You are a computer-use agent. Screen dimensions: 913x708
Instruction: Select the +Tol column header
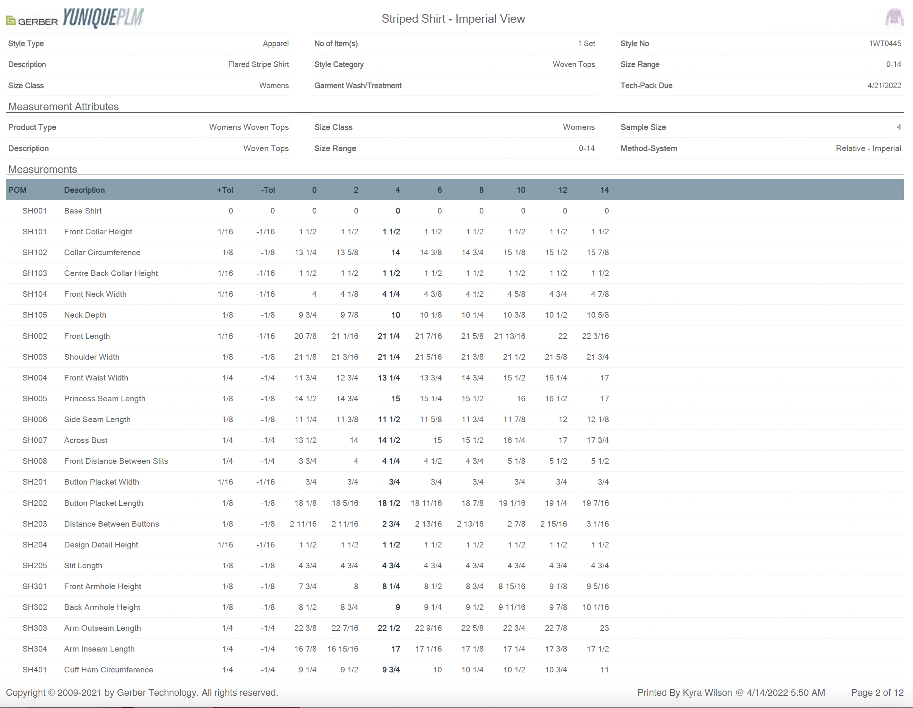click(225, 190)
